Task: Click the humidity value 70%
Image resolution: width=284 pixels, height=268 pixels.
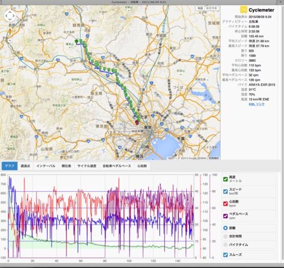Action: coord(252,94)
